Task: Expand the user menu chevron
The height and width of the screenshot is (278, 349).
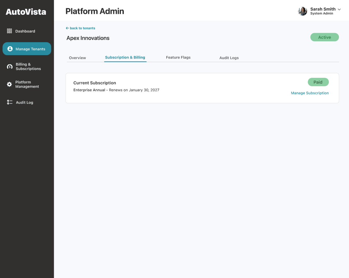Action: click(x=339, y=9)
